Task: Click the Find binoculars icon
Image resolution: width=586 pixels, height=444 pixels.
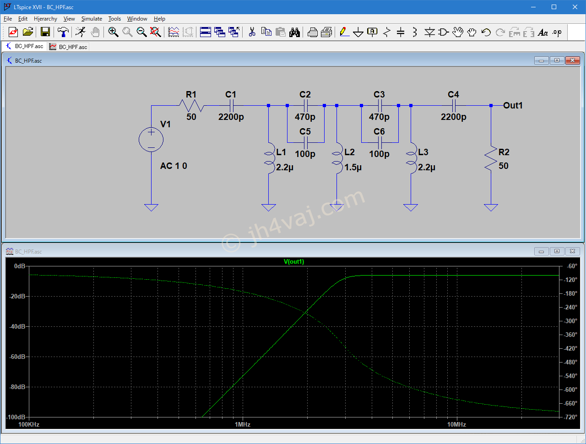Action: (294, 32)
